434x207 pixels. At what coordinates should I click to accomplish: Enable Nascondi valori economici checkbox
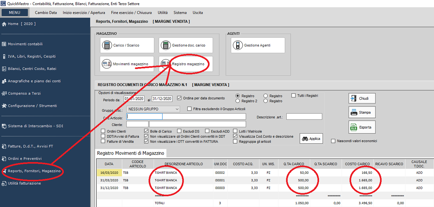[333, 141]
